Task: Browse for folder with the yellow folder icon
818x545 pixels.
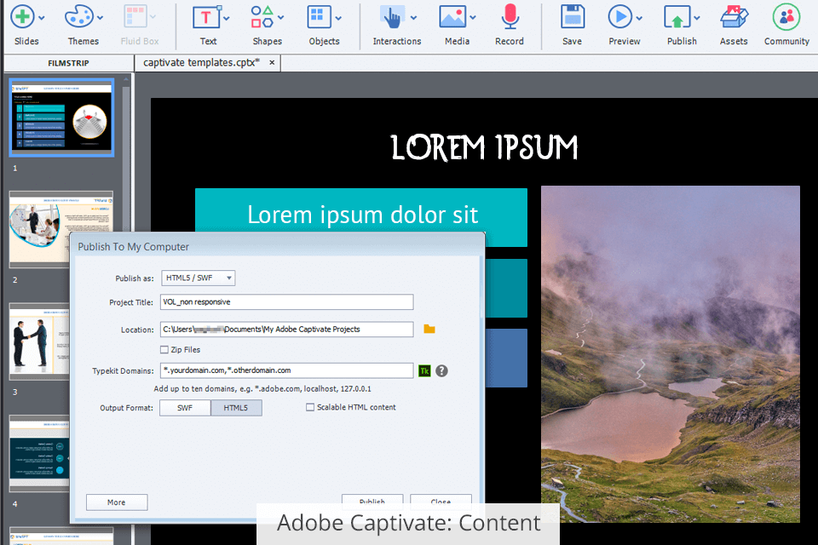Action: pos(429,329)
